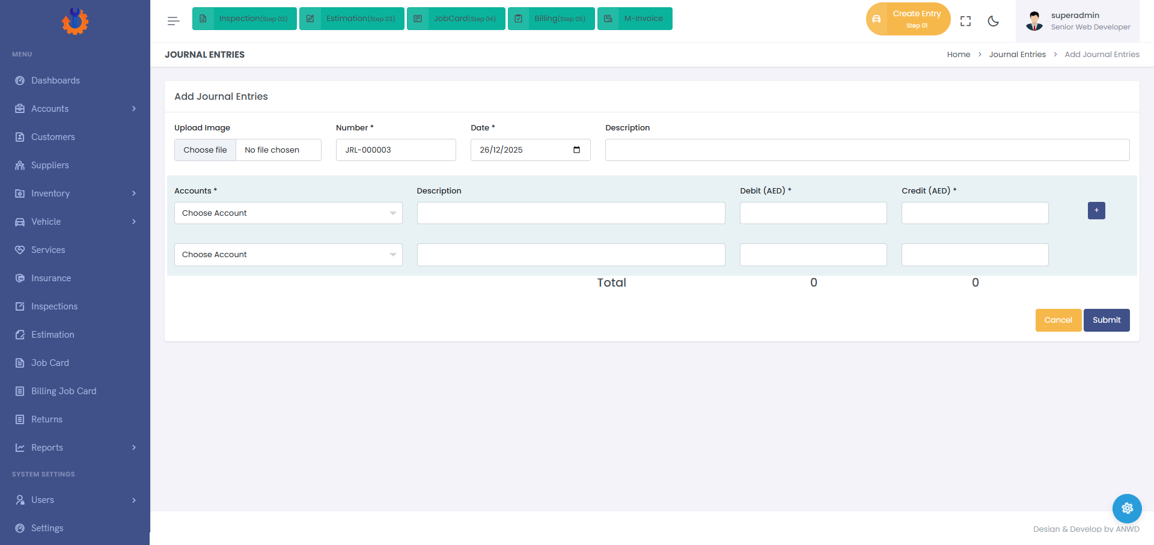Click the Users person icon
Screen dimensions: 1154x545
pos(20,500)
